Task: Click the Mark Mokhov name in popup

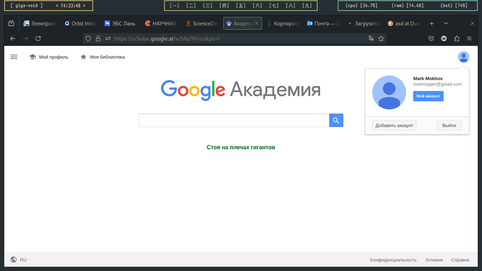Action: coord(428,78)
